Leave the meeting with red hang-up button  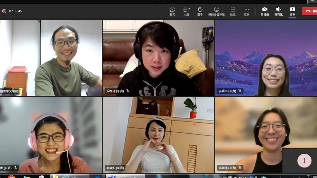(310, 11)
